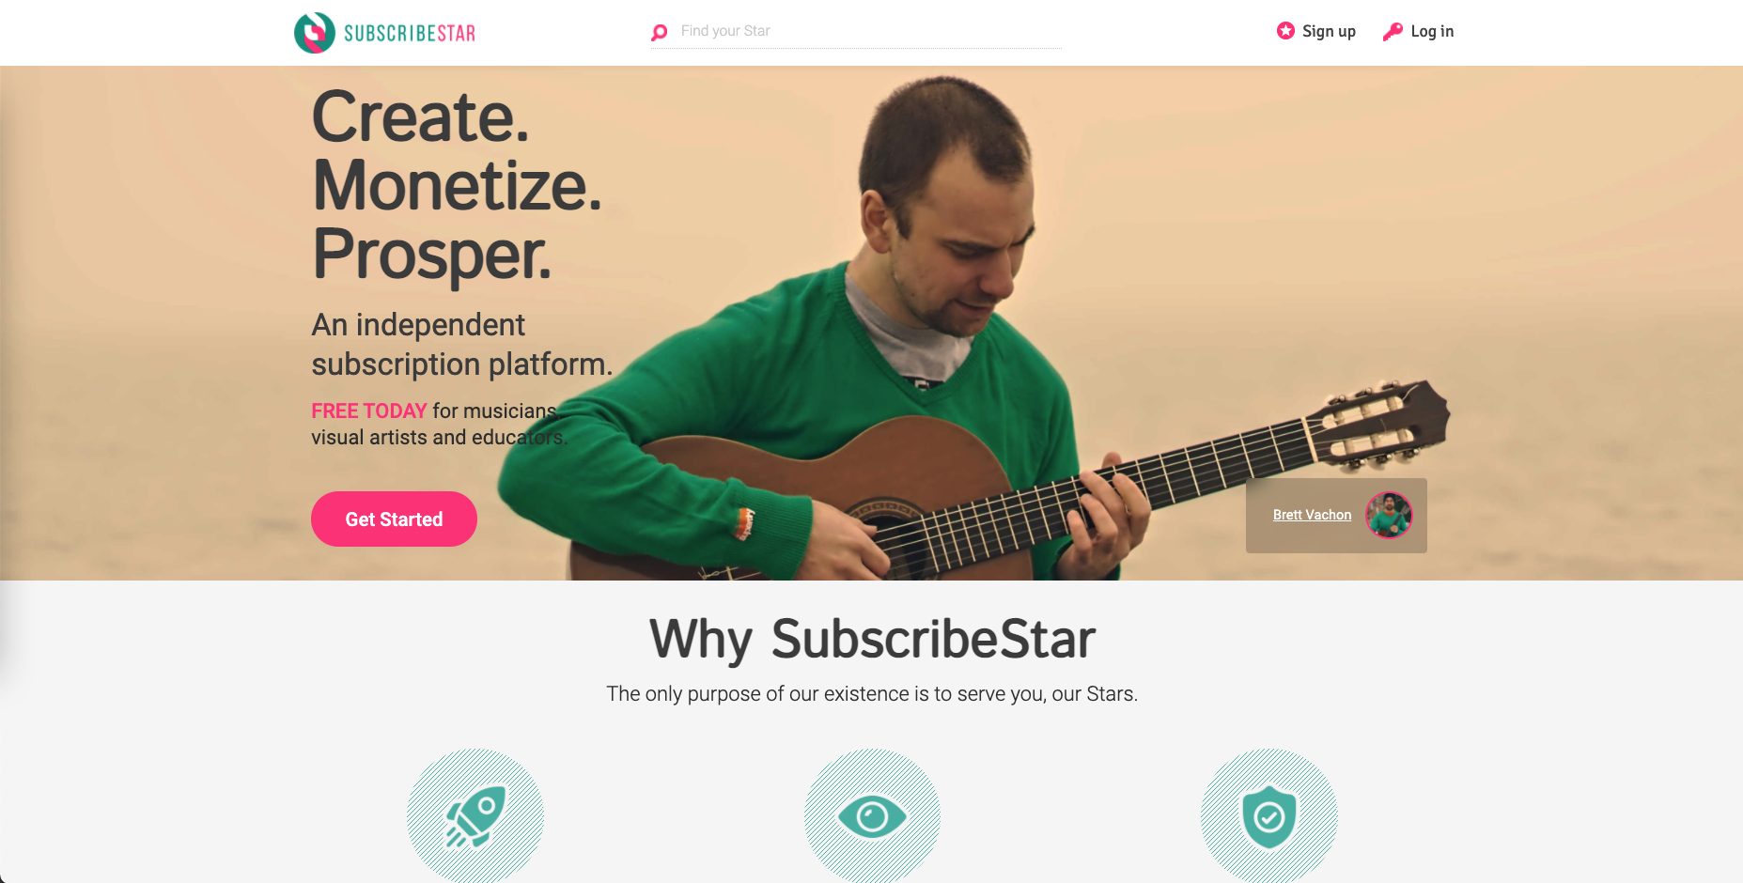Image resolution: width=1743 pixels, height=883 pixels.
Task: Open the Sign up link
Action: (x=1329, y=31)
